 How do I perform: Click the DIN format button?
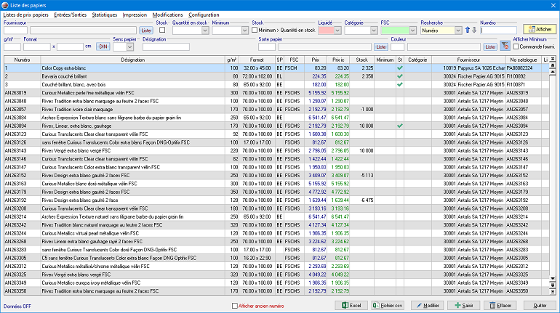[103, 46]
